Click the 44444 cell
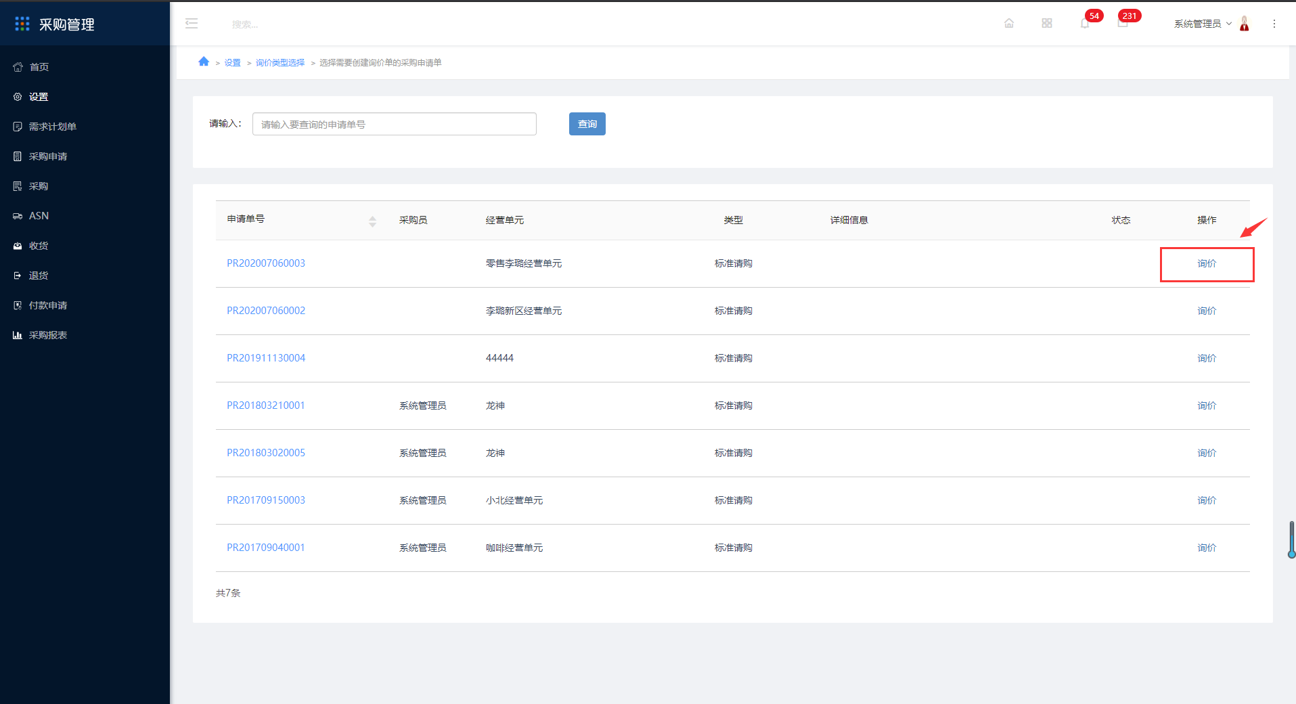The height and width of the screenshot is (704, 1296). pyautogui.click(x=499, y=358)
